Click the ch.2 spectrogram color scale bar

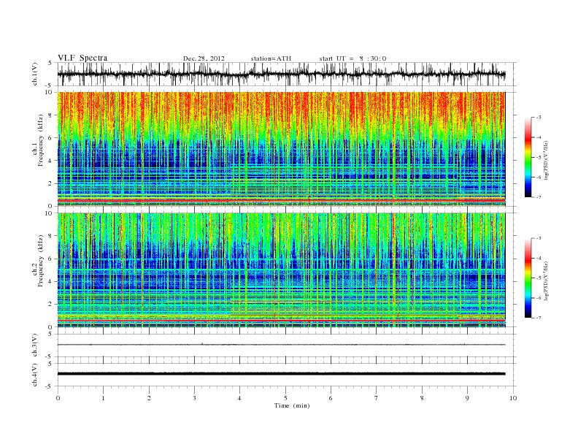(528, 278)
